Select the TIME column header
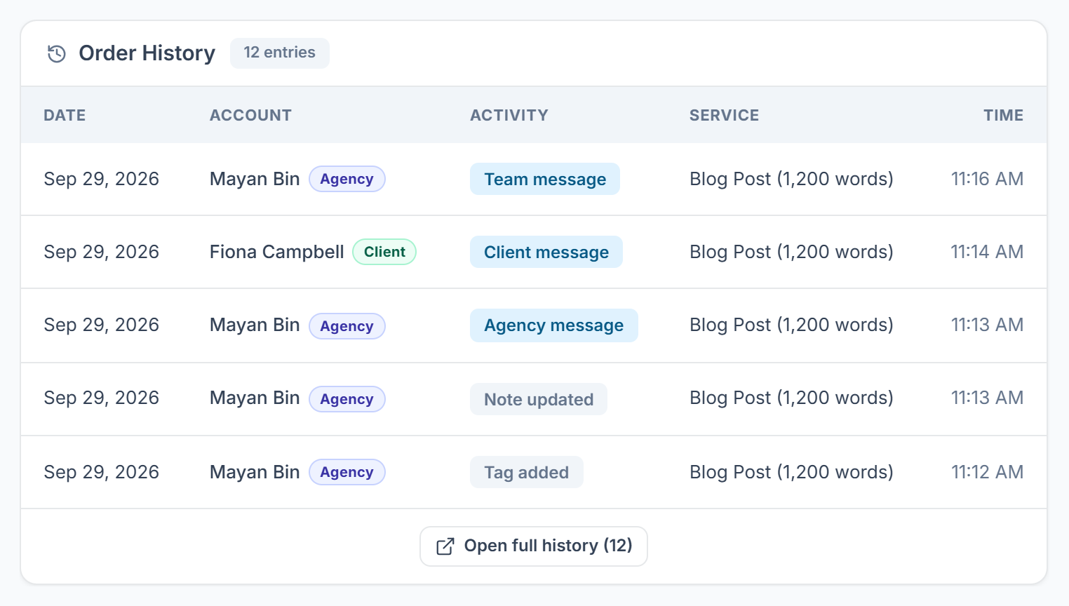Image resolution: width=1069 pixels, height=606 pixels. [1003, 116]
